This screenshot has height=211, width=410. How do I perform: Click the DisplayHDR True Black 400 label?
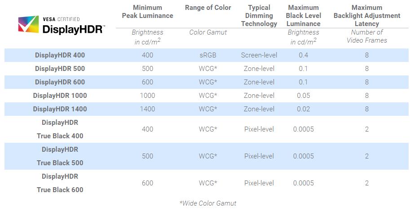(x=60, y=129)
